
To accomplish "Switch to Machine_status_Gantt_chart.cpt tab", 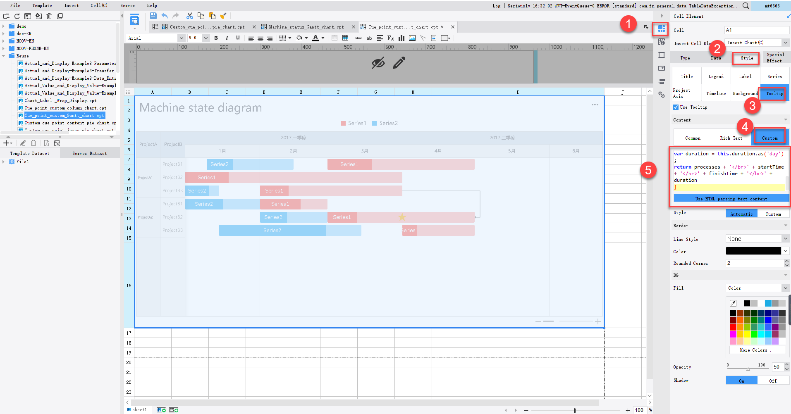I will [306, 27].
